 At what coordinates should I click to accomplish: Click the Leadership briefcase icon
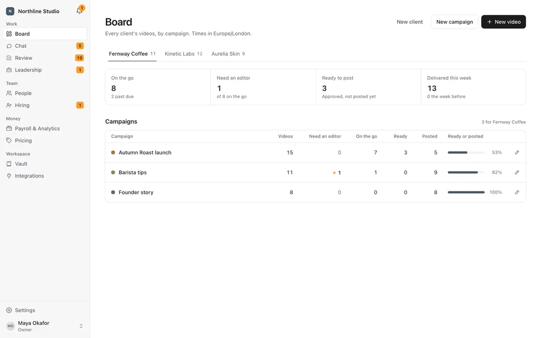click(x=9, y=70)
